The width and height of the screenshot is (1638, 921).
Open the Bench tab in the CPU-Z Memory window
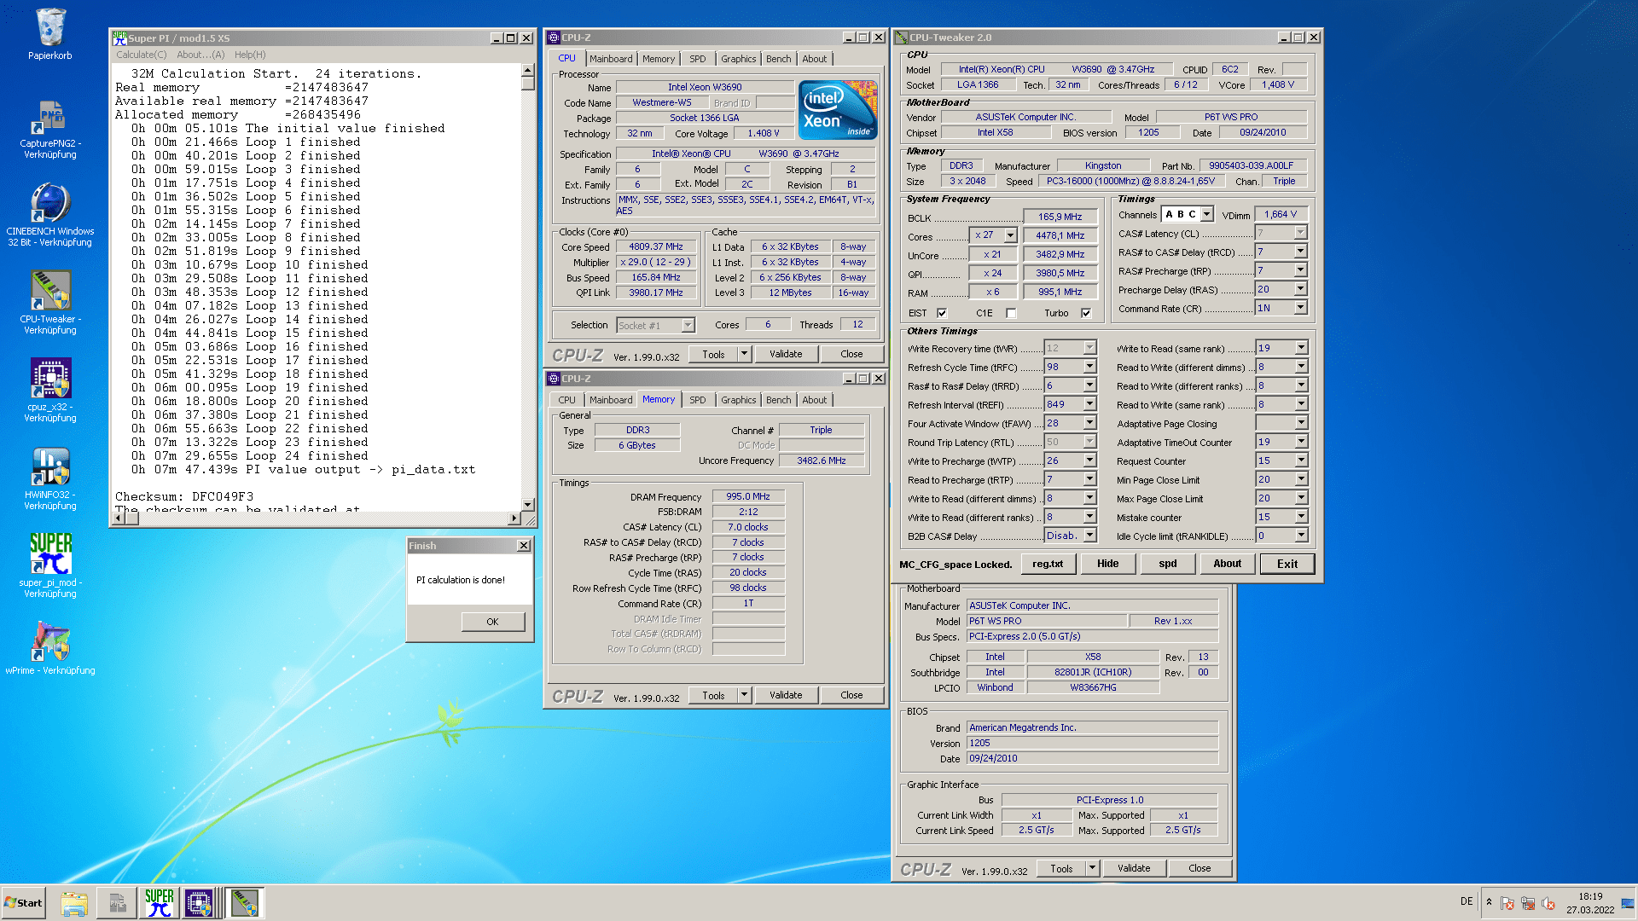click(778, 400)
